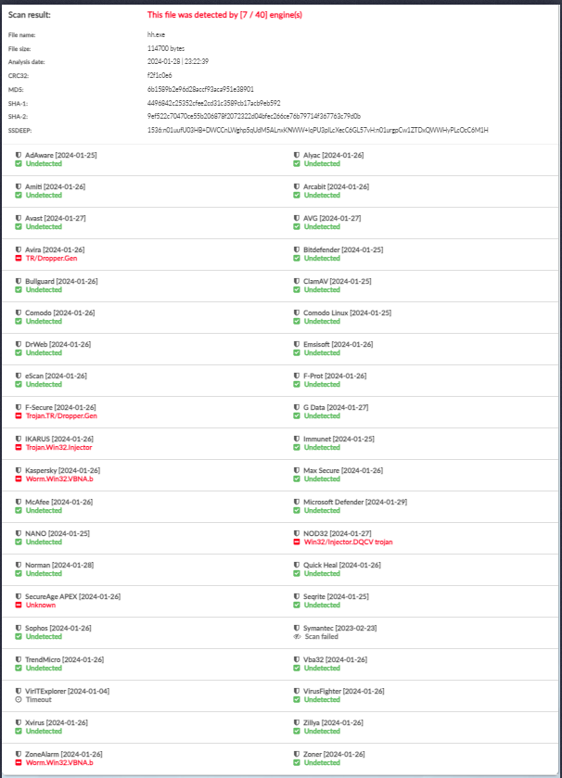Click the Trojan.Win32.Injector detection text
The height and width of the screenshot is (778, 562).
point(59,447)
